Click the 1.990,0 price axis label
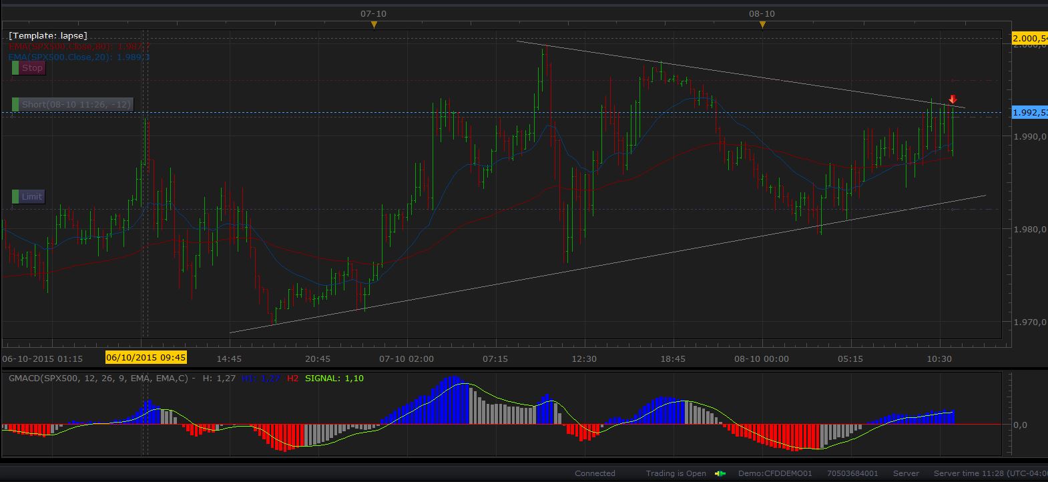1048x482 pixels. coord(1030,136)
